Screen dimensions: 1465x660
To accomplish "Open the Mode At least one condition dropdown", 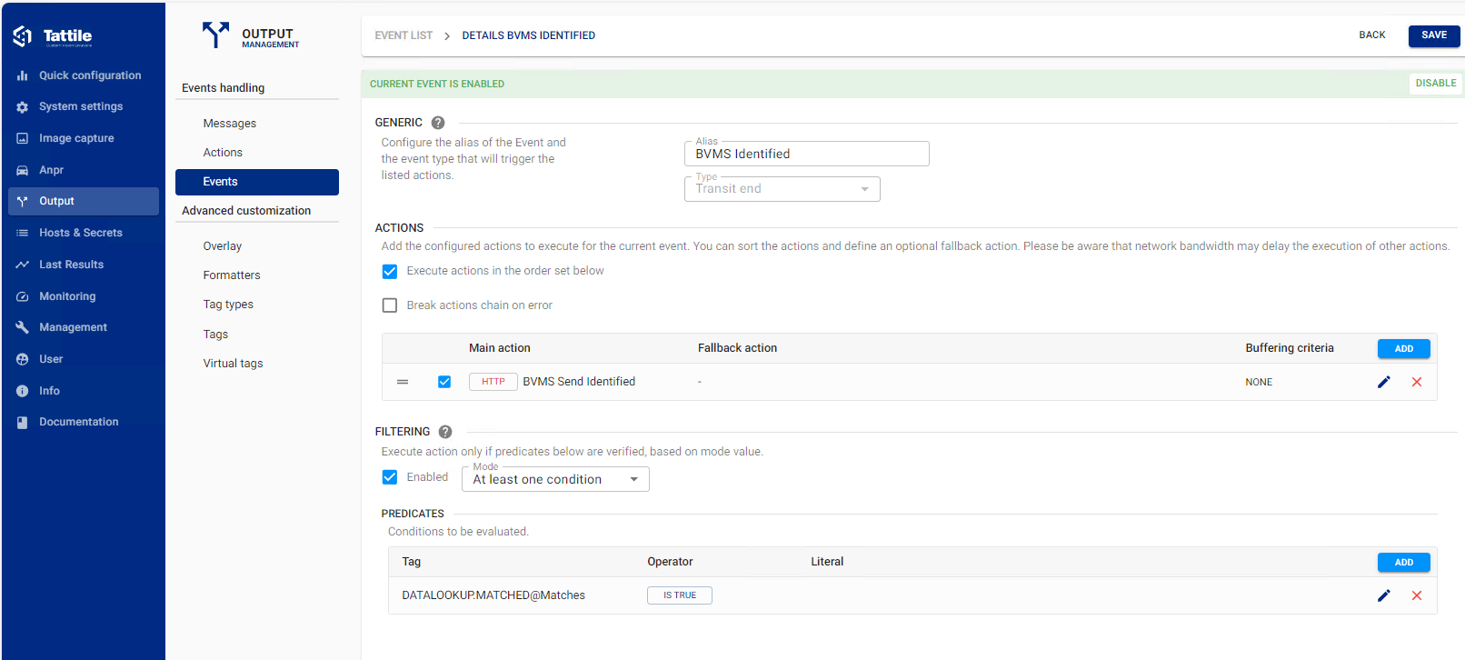I will tap(555, 479).
